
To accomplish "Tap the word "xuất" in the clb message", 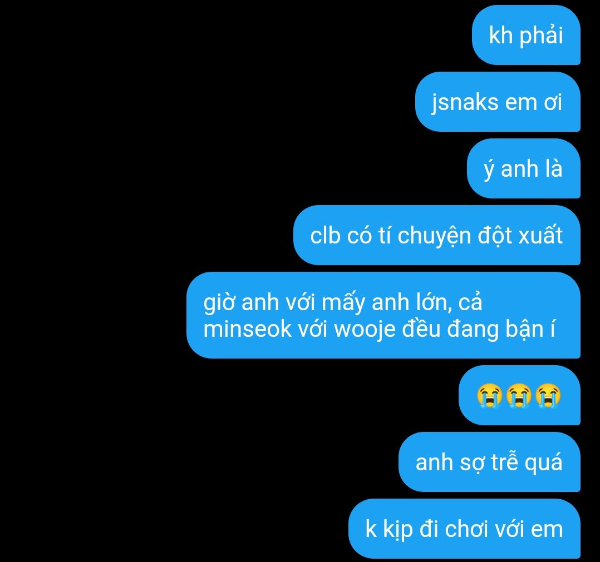I will coord(540,235).
